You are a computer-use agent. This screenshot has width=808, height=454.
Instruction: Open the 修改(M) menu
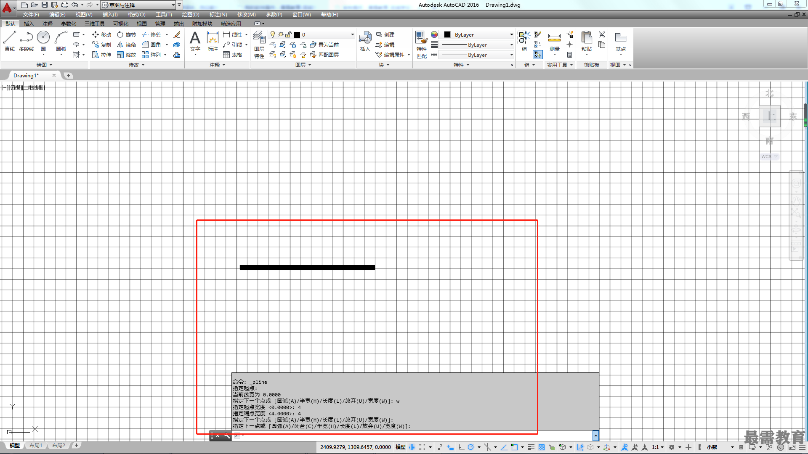coord(246,14)
